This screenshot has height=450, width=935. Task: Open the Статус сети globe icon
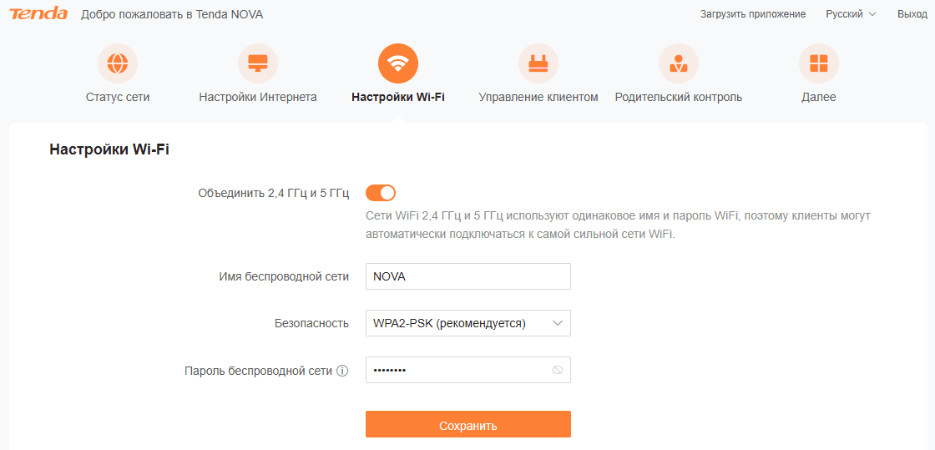click(x=118, y=63)
